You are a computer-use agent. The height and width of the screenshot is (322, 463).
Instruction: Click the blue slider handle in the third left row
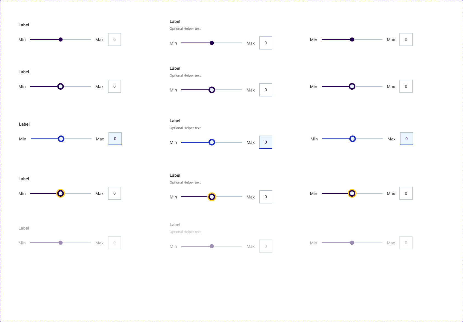pos(61,139)
